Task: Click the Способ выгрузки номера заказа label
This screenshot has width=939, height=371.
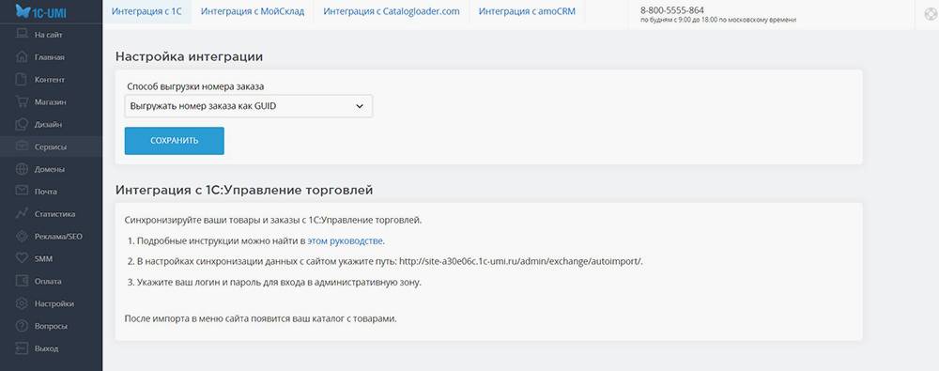Action: 196,86
